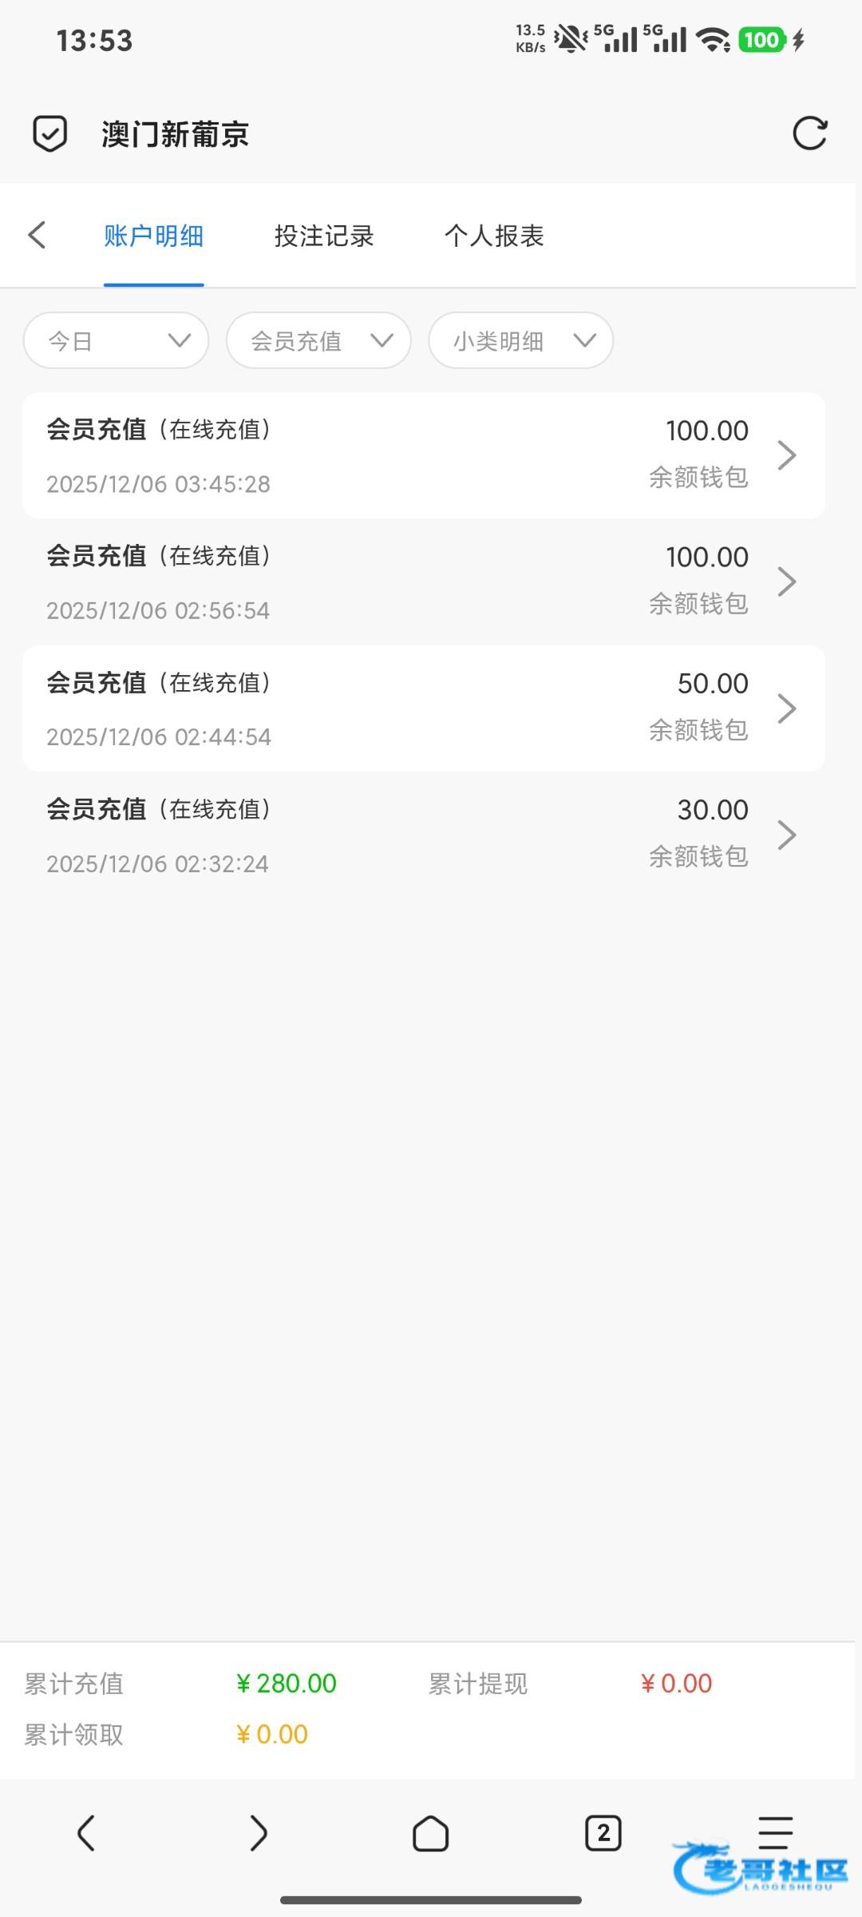Image resolution: width=862 pixels, height=1917 pixels.
Task: Tap the browser back navigation arrow
Action: point(86,1832)
